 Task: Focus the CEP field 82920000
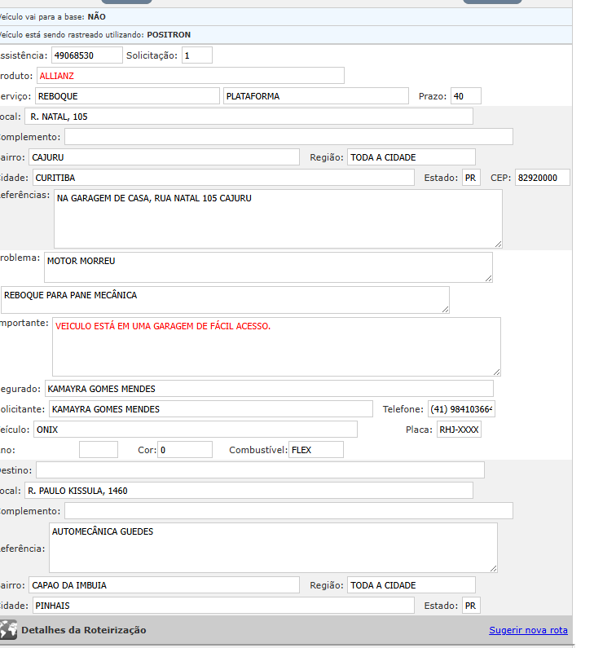542,178
